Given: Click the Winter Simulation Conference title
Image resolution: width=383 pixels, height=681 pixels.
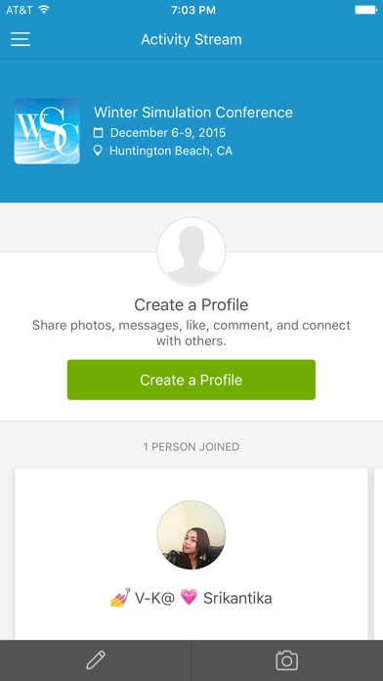Looking at the screenshot, I should coord(193,113).
